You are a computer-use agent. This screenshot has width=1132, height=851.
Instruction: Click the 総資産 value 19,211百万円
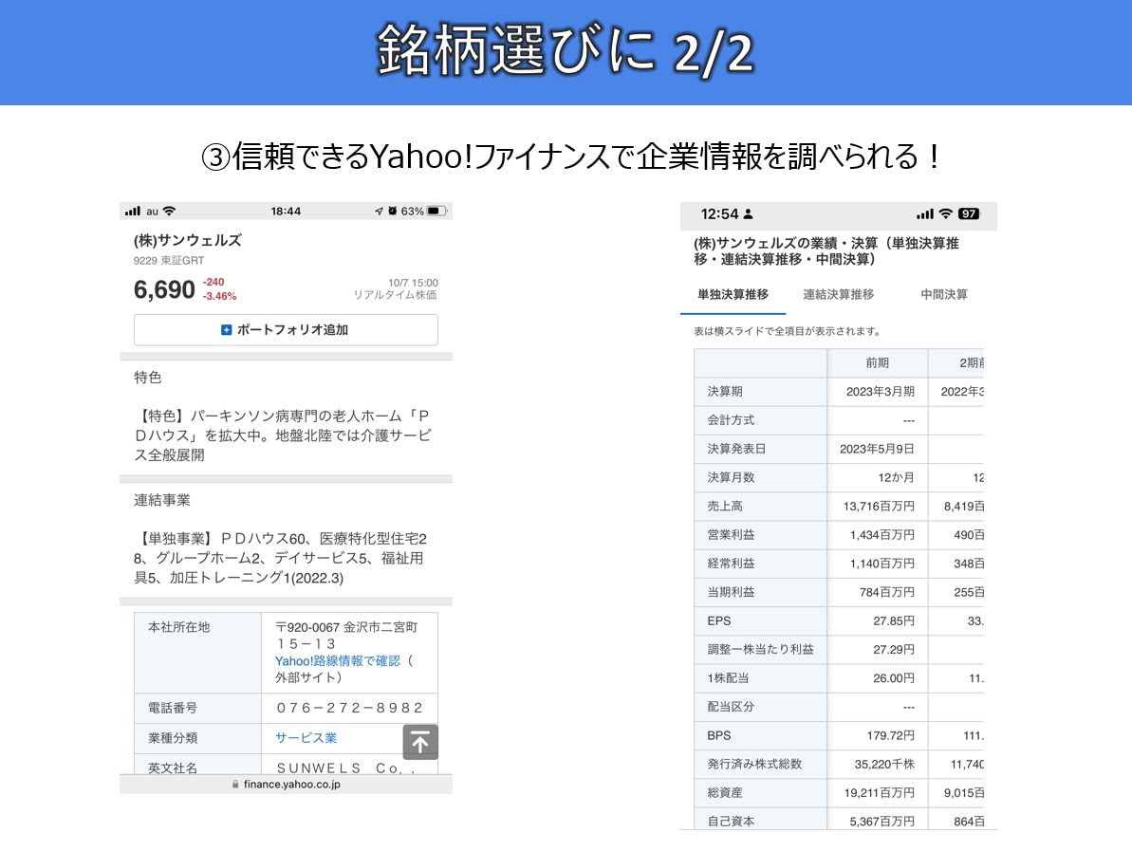pyautogui.click(x=880, y=792)
